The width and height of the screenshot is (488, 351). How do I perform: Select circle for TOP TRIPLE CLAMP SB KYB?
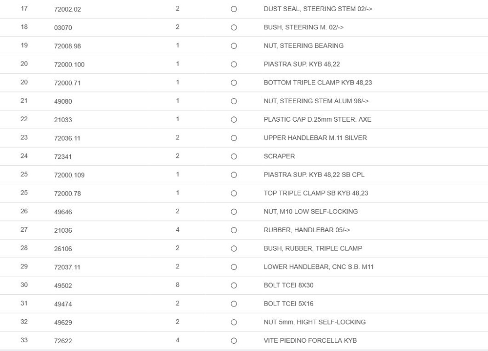tap(234, 194)
